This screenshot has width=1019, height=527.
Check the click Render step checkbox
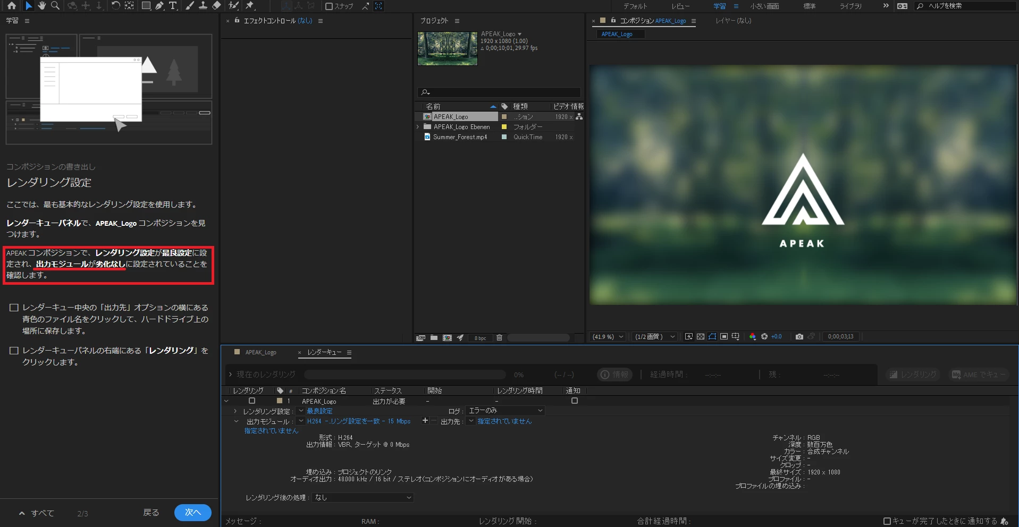(14, 351)
